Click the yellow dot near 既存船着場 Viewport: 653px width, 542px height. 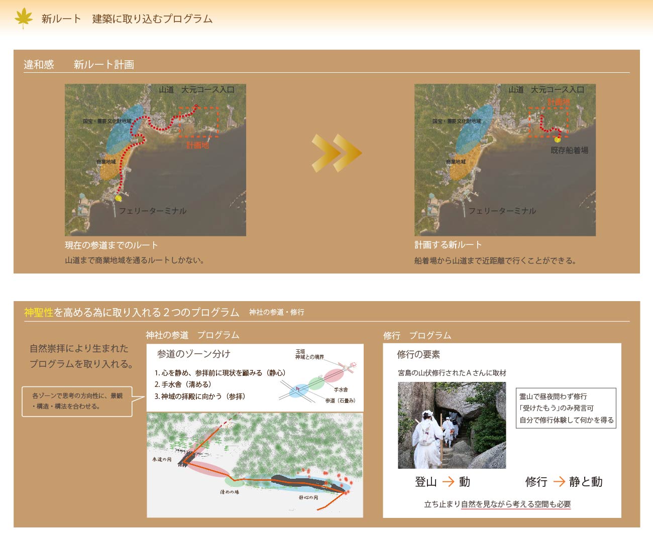[557, 139]
